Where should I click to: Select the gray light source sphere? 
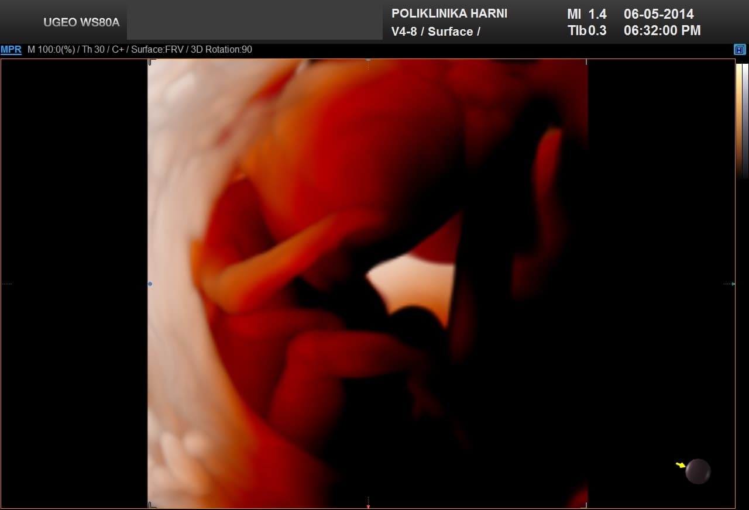click(698, 471)
